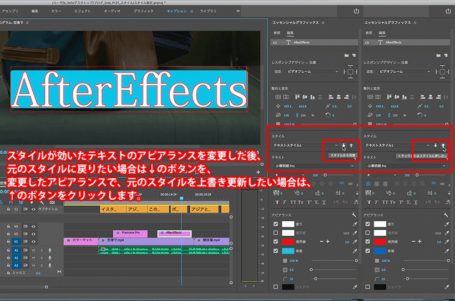Switch to color workspace tab
This screenshot has height=301, width=455.
click(x=56, y=11)
